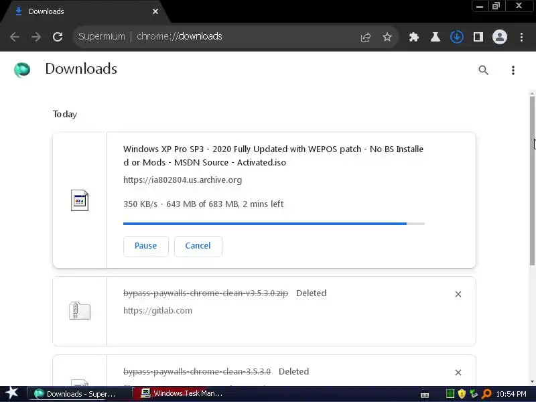Bookmark this page with the star icon

point(387,37)
